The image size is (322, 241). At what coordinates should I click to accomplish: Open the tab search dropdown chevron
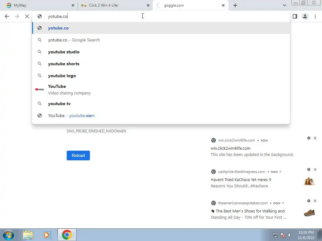(x=284, y=5)
